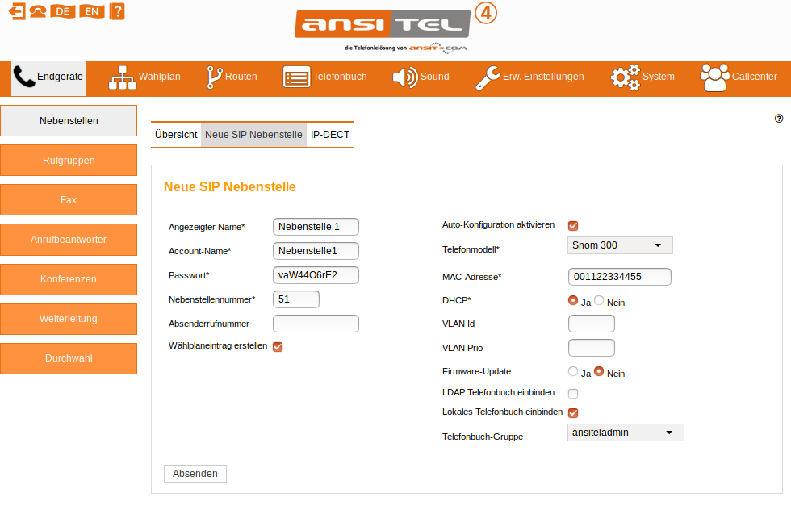Enable LDAP Telefonbuch einbinden

(x=571, y=393)
